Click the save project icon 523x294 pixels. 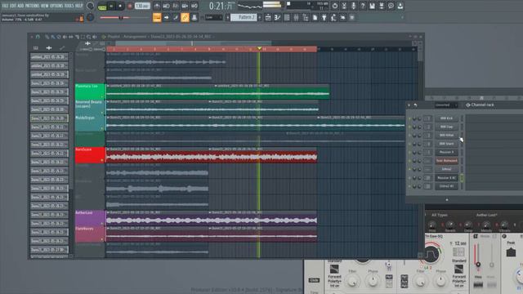click(x=373, y=6)
